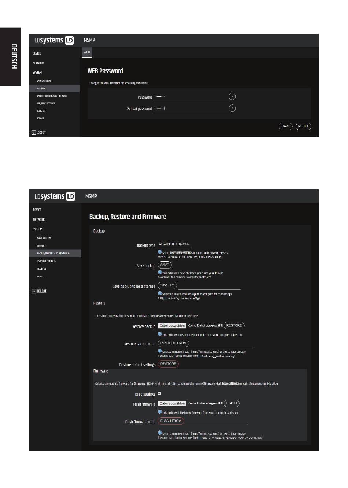Viewport: 348px width, 488px height.
Task: Click LOGOUT in the top sidebar
Action: pyautogui.click(x=39, y=133)
